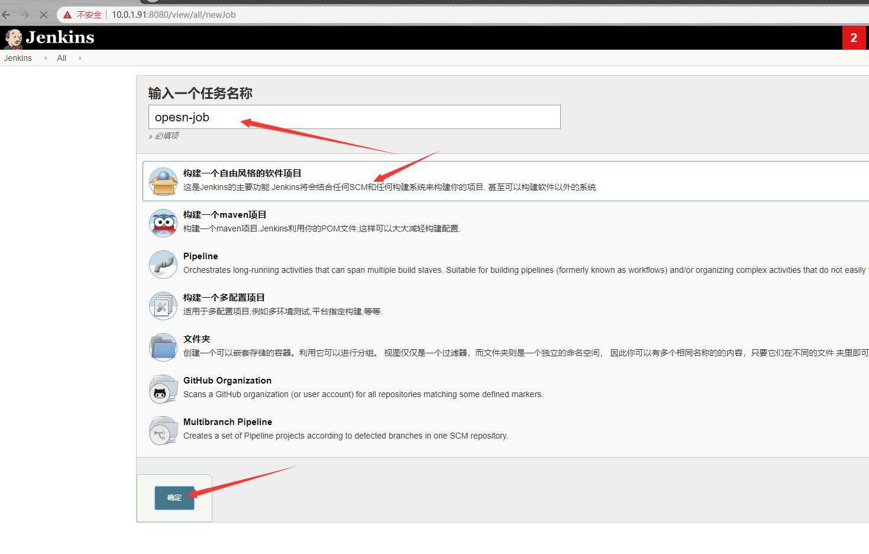Click 'Creates a set of Pipeline projects' description

pyautogui.click(x=345, y=436)
